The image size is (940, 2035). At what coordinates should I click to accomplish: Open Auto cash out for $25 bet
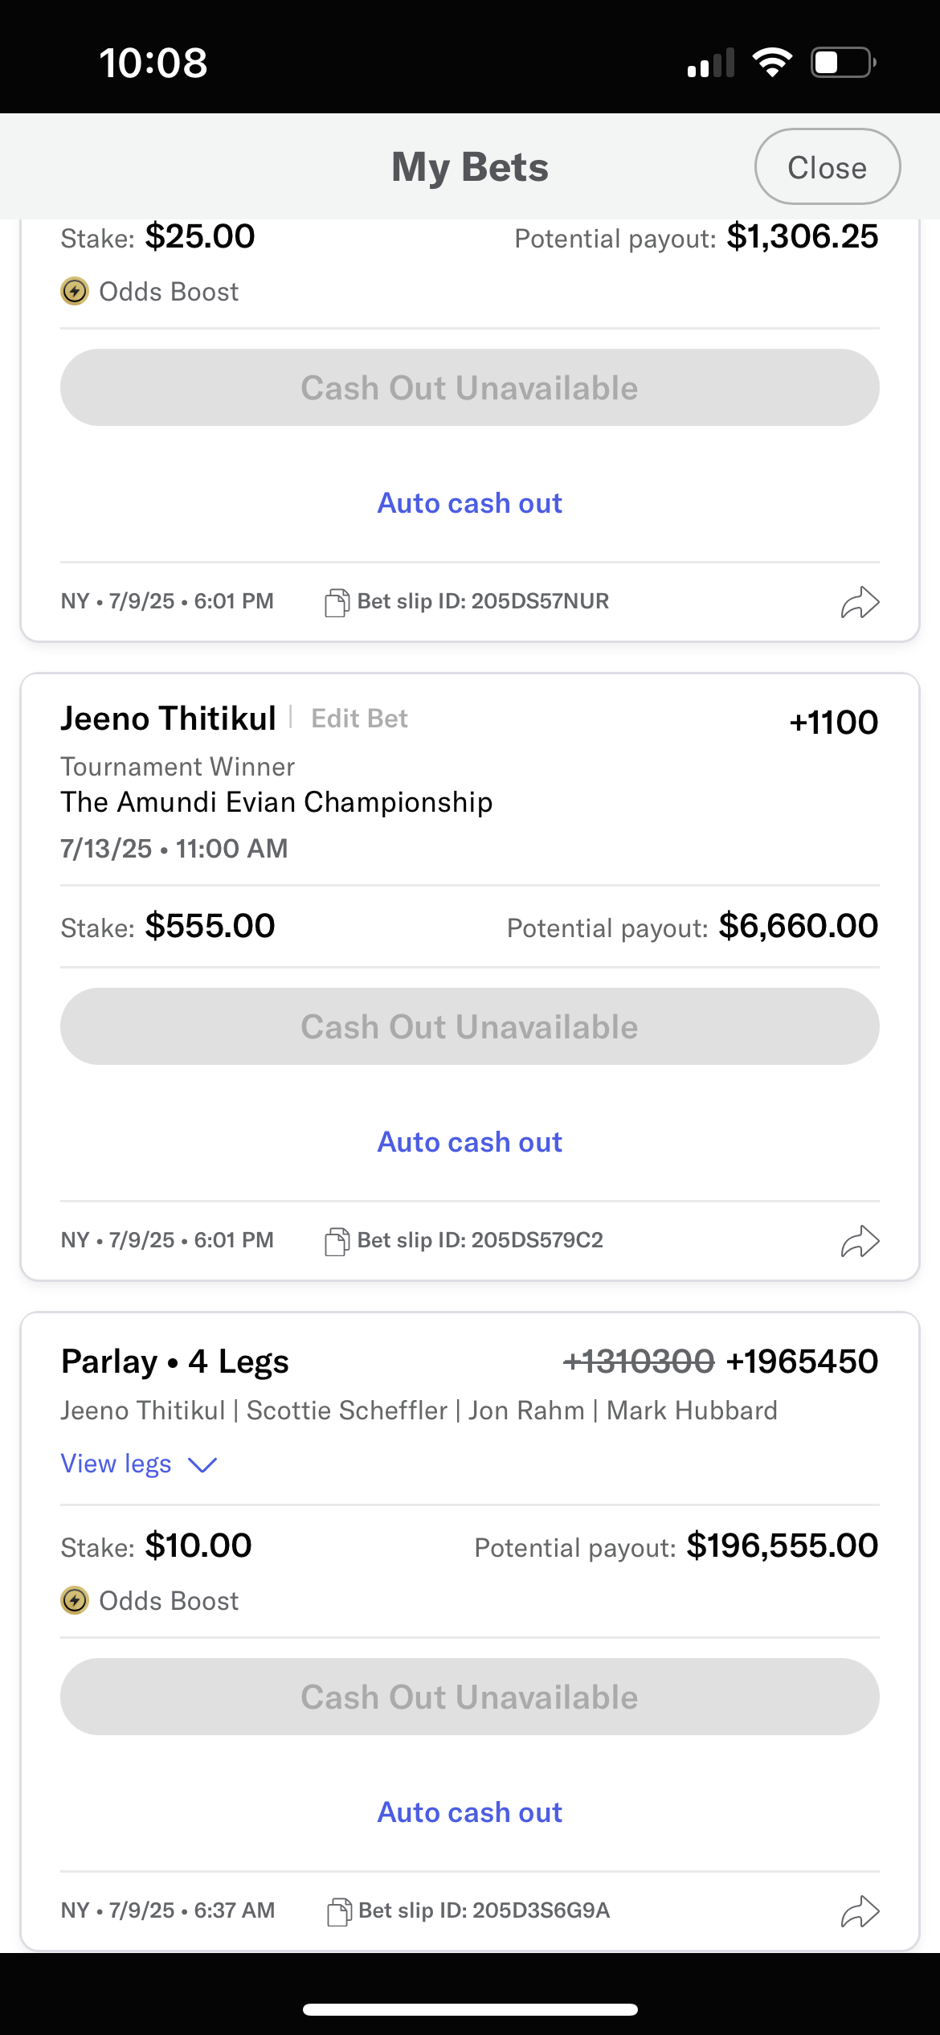tap(470, 503)
